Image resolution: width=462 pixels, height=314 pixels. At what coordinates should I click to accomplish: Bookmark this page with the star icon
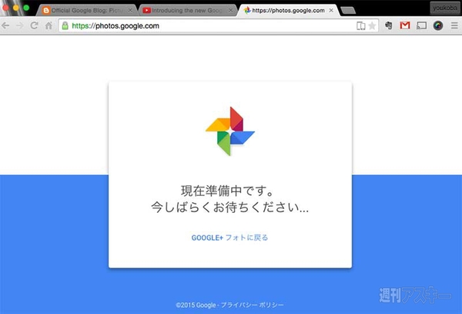372,25
